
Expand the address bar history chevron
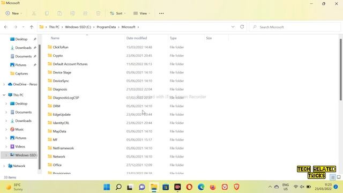point(233,27)
